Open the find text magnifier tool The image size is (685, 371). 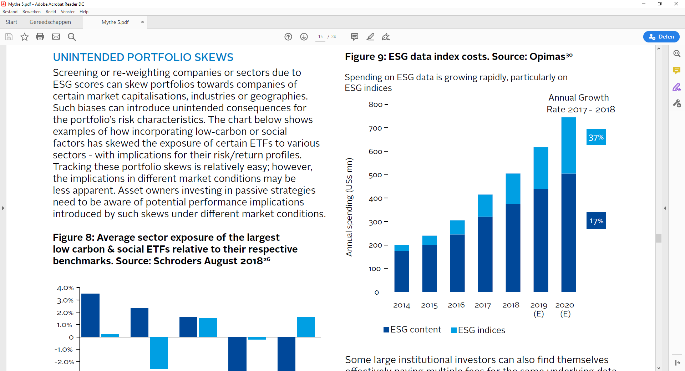[72, 37]
